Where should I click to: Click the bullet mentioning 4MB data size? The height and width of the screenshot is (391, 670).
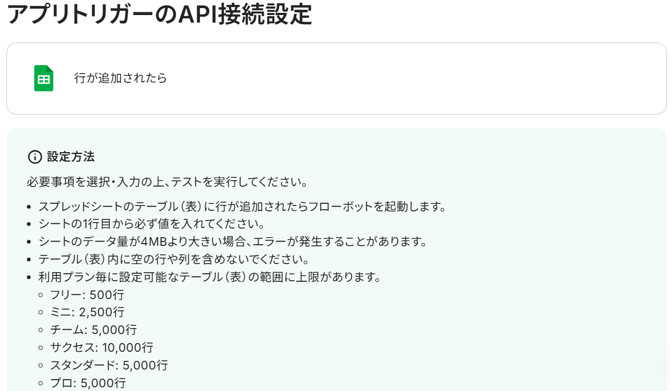[233, 241]
